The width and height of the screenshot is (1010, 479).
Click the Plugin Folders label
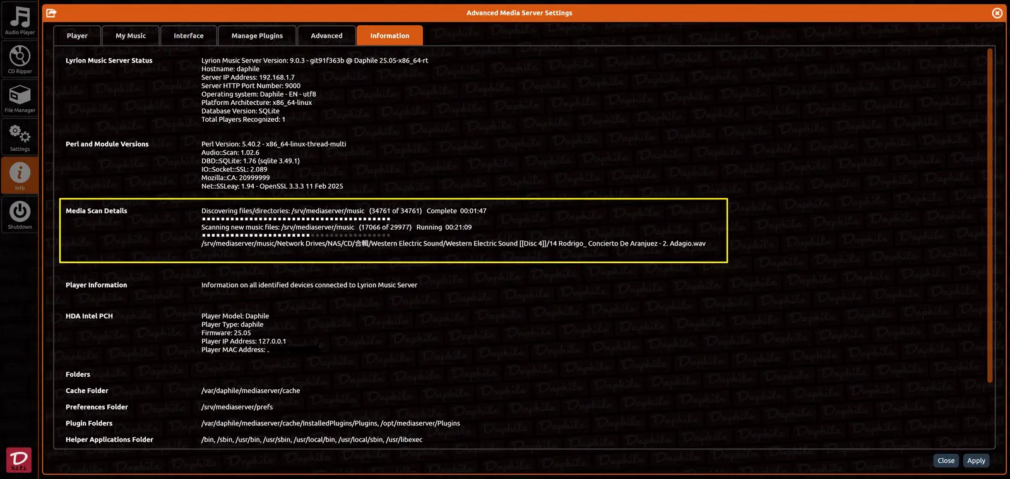pyautogui.click(x=89, y=423)
